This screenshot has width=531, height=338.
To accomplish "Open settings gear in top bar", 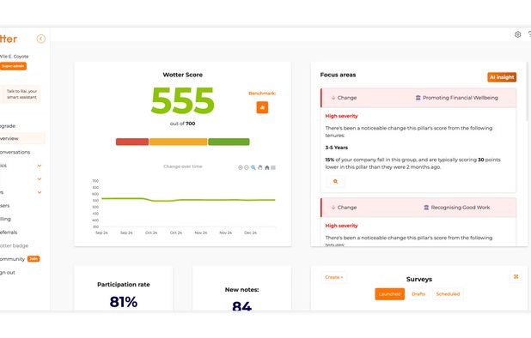I will click(x=517, y=34).
